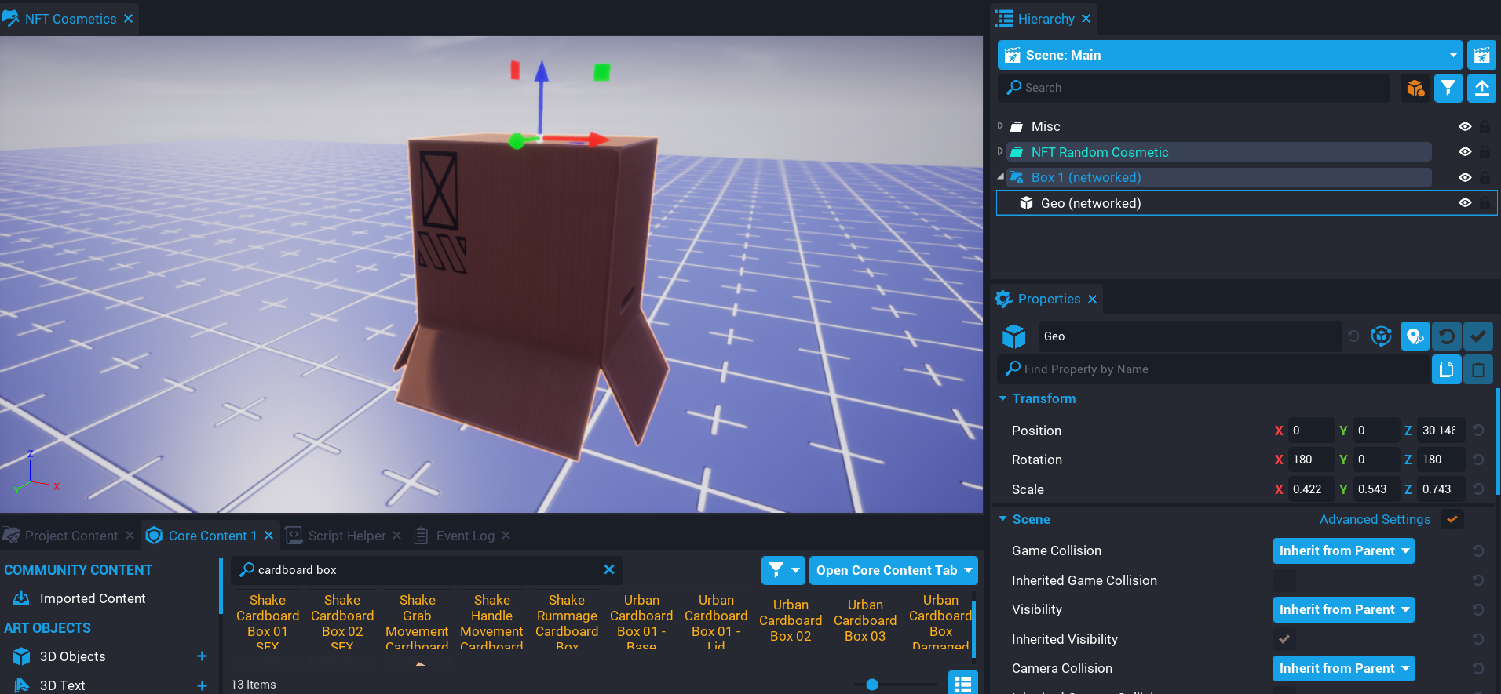
Task: Open the hierarchy filter options
Action: click(x=1448, y=88)
